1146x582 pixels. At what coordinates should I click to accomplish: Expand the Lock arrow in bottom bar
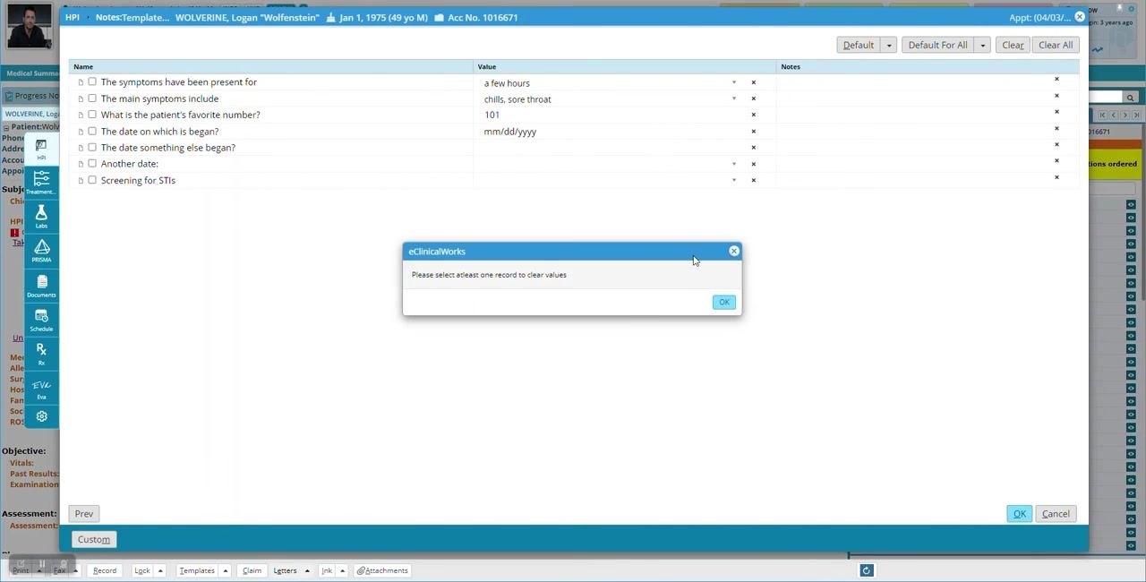161,570
